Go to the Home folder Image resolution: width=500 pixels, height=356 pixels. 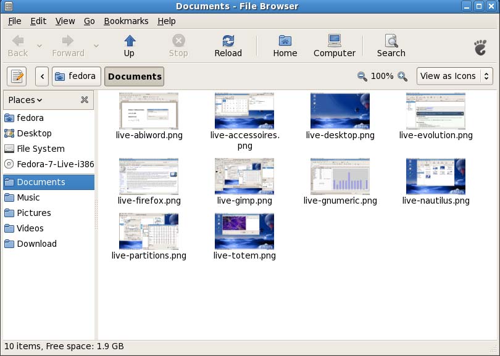pos(285,41)
